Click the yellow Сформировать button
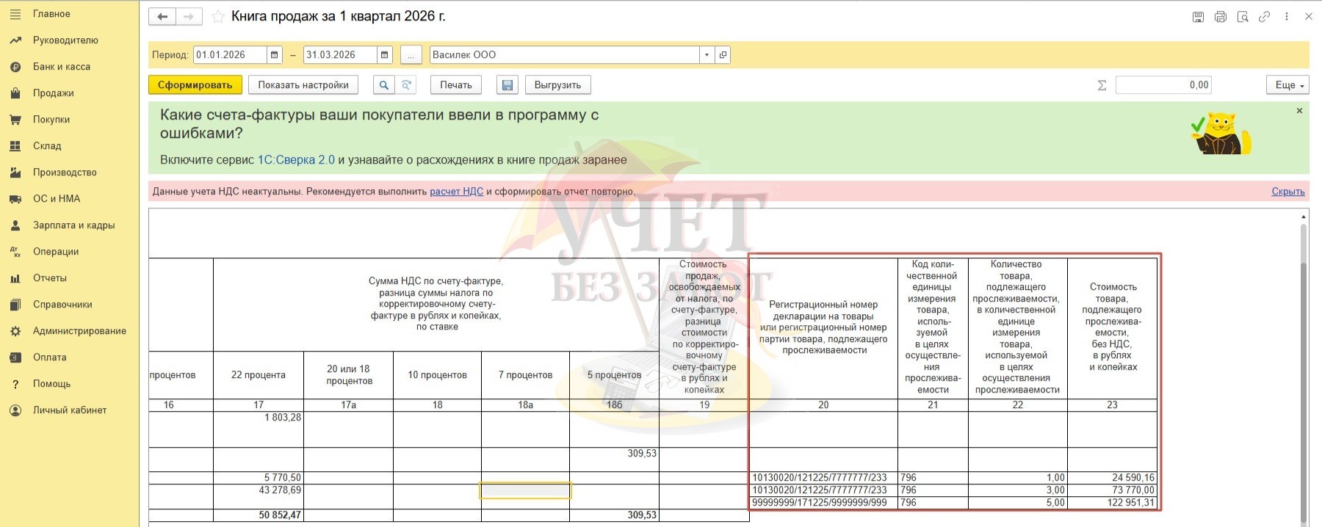The height and width of the screenshot is (527, 1322). pos(195,85)
